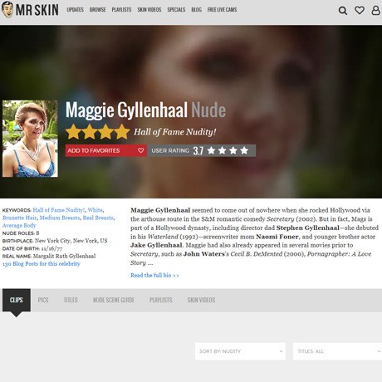Open the user account icon

pos(375,10)
